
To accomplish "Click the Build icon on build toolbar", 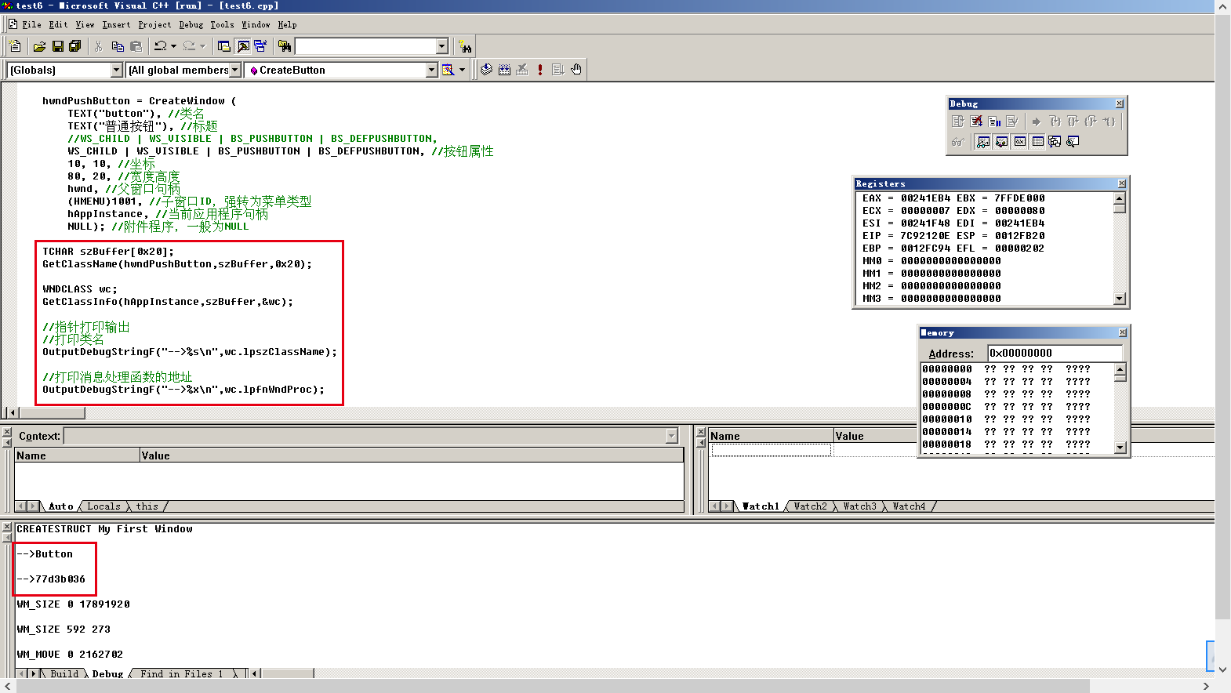I will tap(504, 70).
